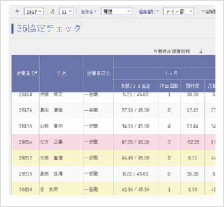Click holiday count 3 in row 29204
This screenshot has width=224, height=207.
point(169,142)
